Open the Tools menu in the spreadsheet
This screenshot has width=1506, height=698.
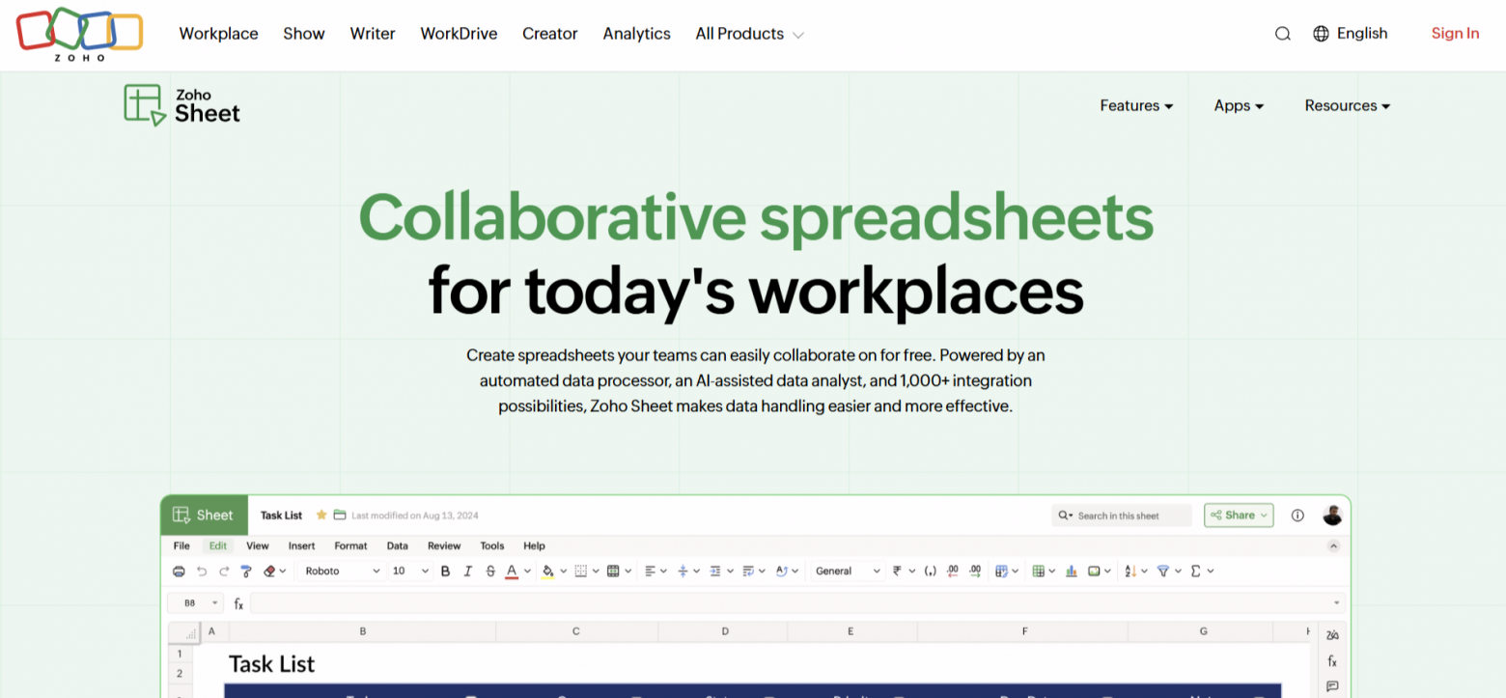pos(492,545)
